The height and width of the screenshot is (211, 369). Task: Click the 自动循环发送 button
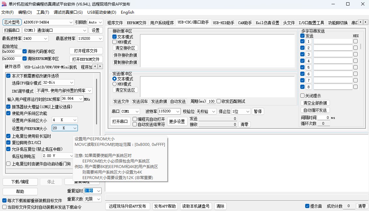pyautogui.click(x=315, y=110)
